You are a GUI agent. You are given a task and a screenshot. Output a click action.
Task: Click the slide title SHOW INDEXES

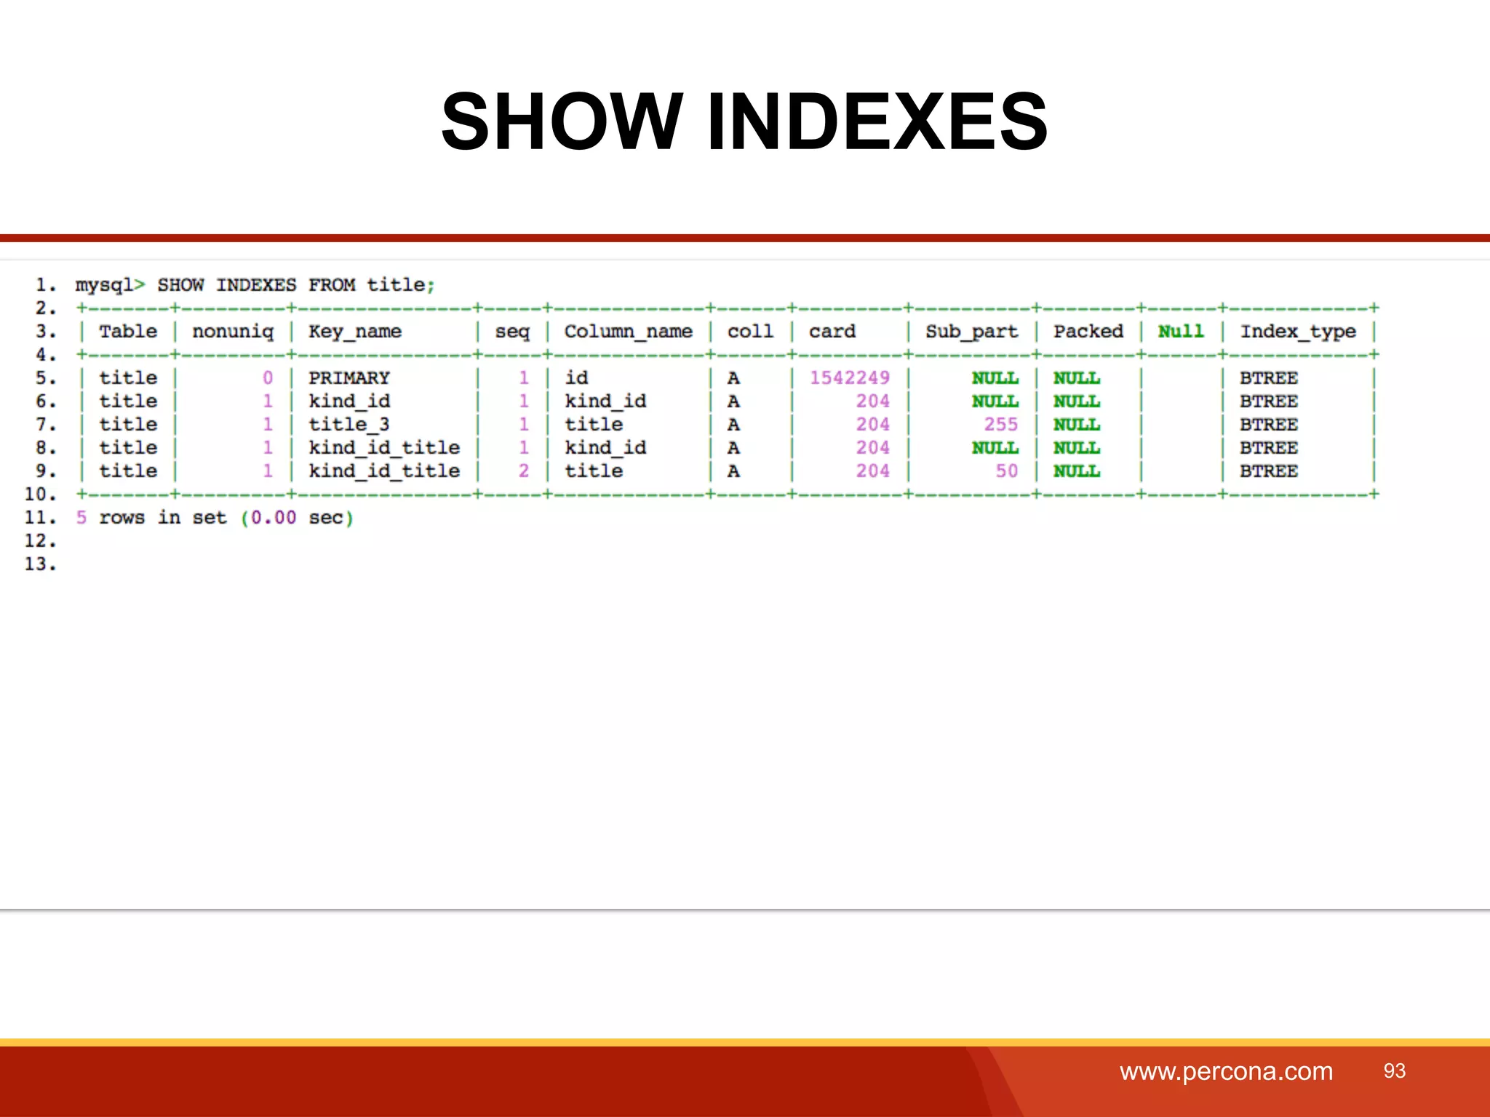tap(744, 121)
